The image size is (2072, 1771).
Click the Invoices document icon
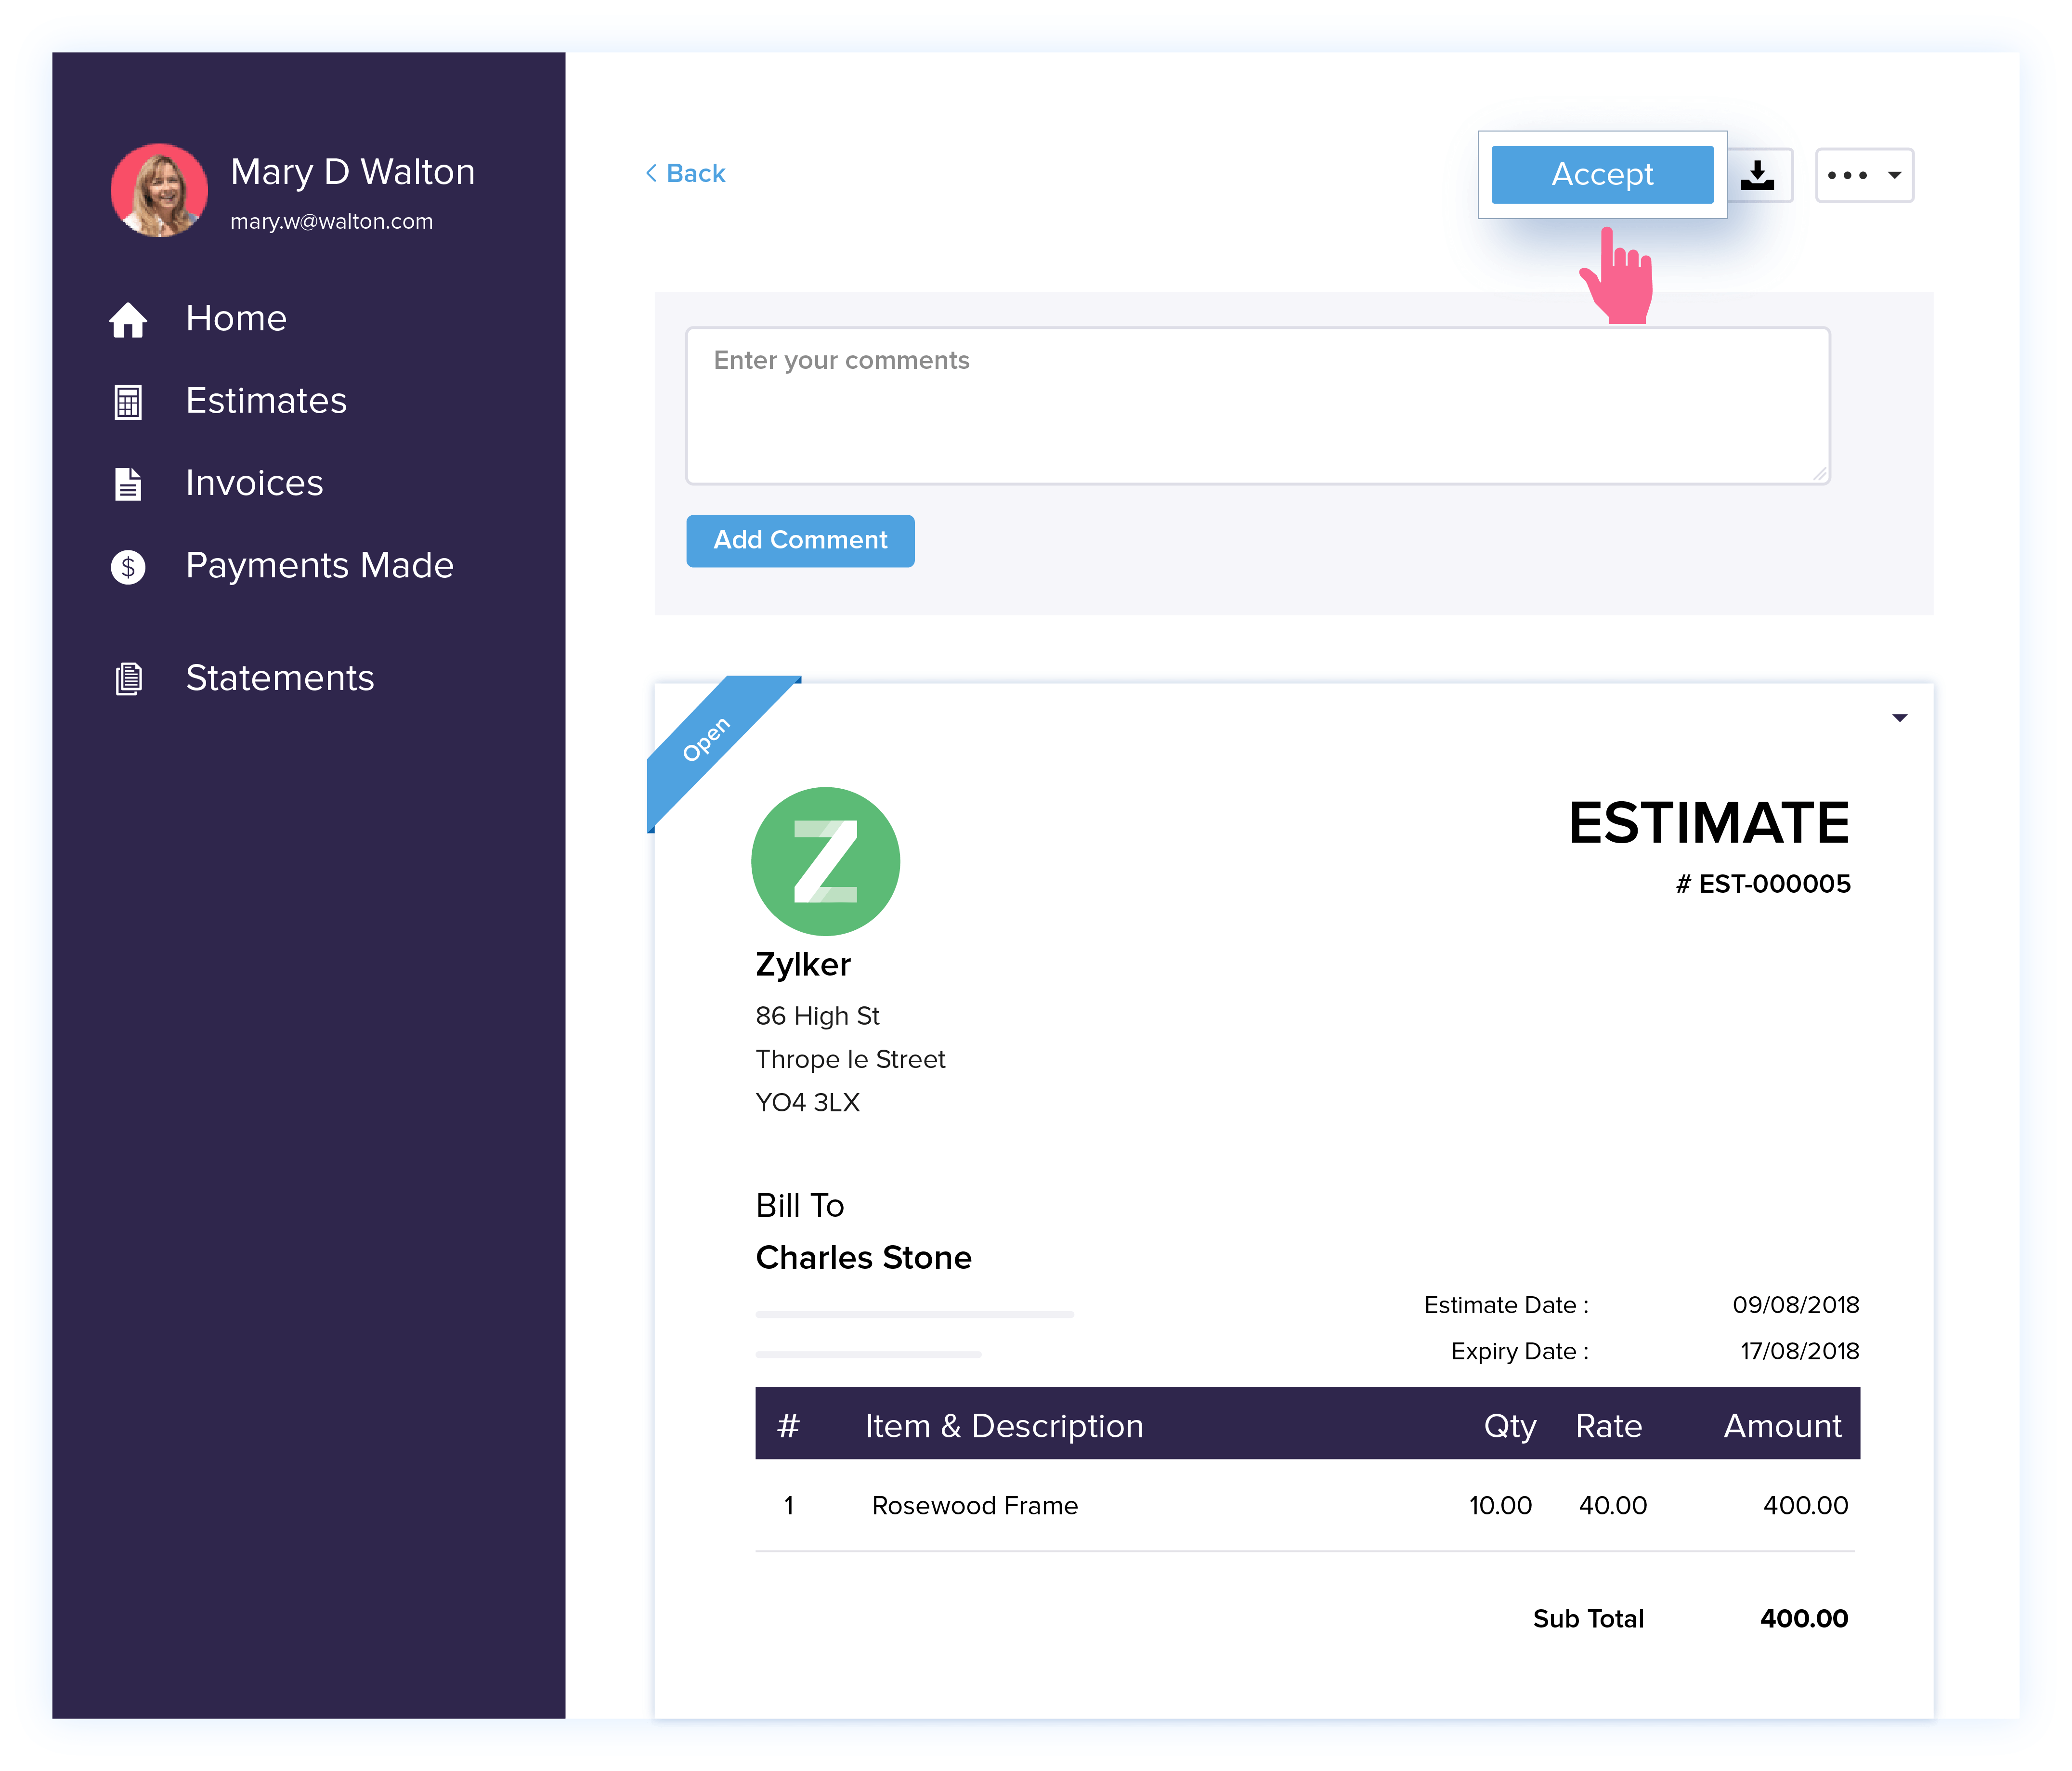(x=128, y=484)
